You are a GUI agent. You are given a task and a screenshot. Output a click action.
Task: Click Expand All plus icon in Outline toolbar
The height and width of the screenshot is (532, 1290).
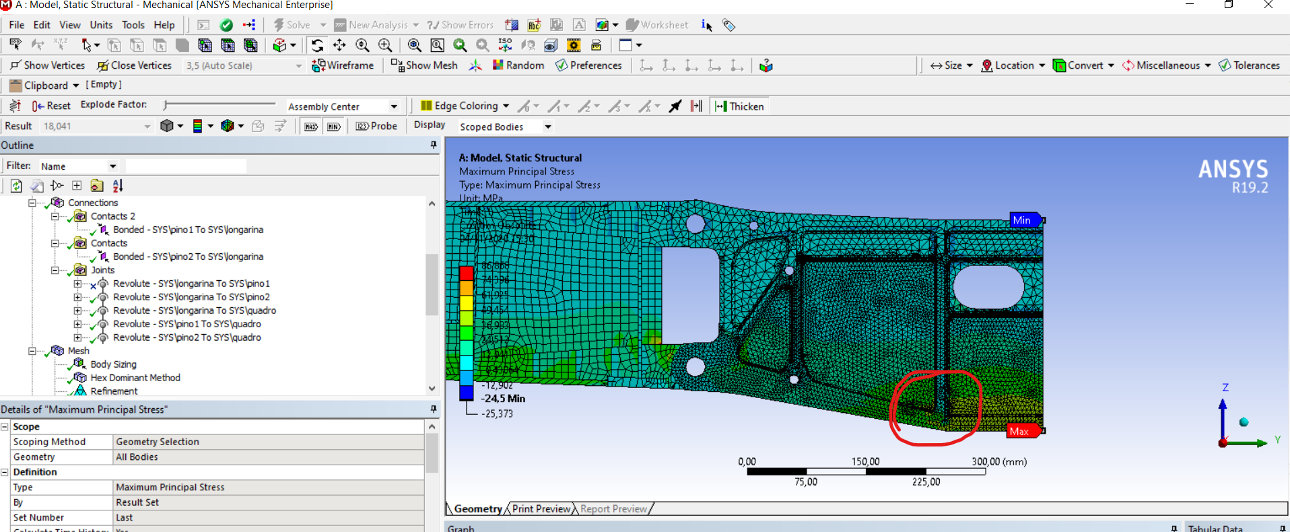77,186
